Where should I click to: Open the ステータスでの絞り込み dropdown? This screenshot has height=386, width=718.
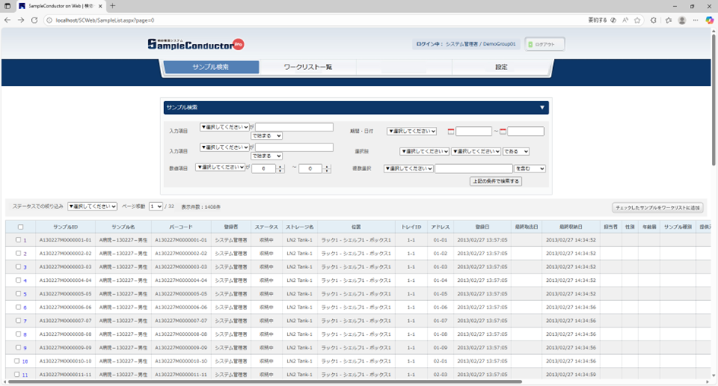click(92, 206)
